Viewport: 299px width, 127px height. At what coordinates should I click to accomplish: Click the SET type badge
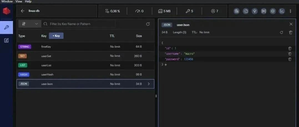pos(22,56)
